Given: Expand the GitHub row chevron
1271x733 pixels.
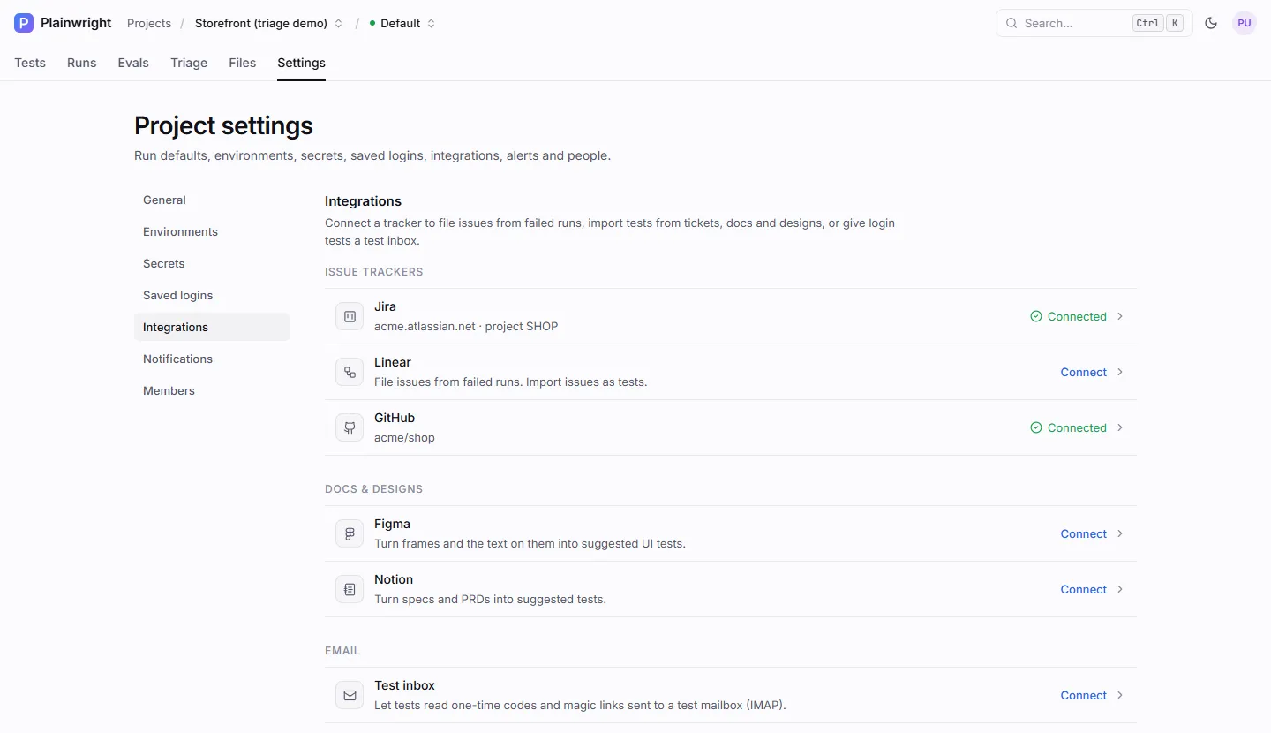Looking at the screenshot, I should (x=1120, y=427).
